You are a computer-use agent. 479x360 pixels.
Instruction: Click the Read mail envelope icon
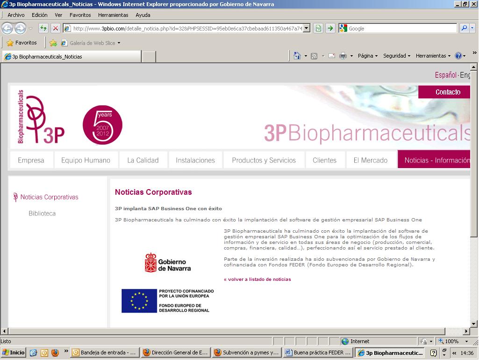tap(332, 56)
